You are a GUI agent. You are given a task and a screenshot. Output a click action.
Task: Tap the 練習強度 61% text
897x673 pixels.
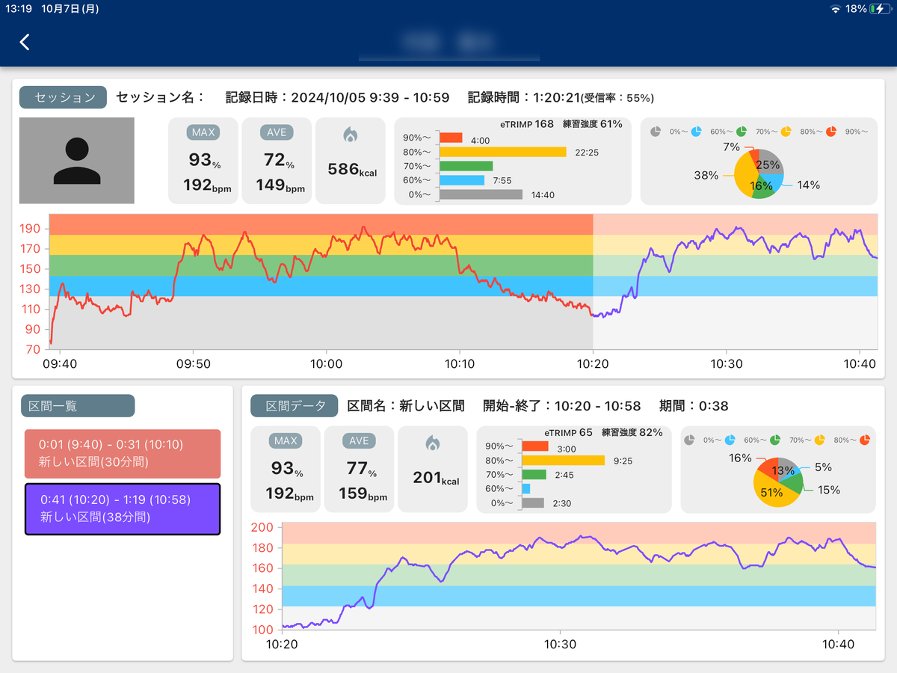click(591, 124)
